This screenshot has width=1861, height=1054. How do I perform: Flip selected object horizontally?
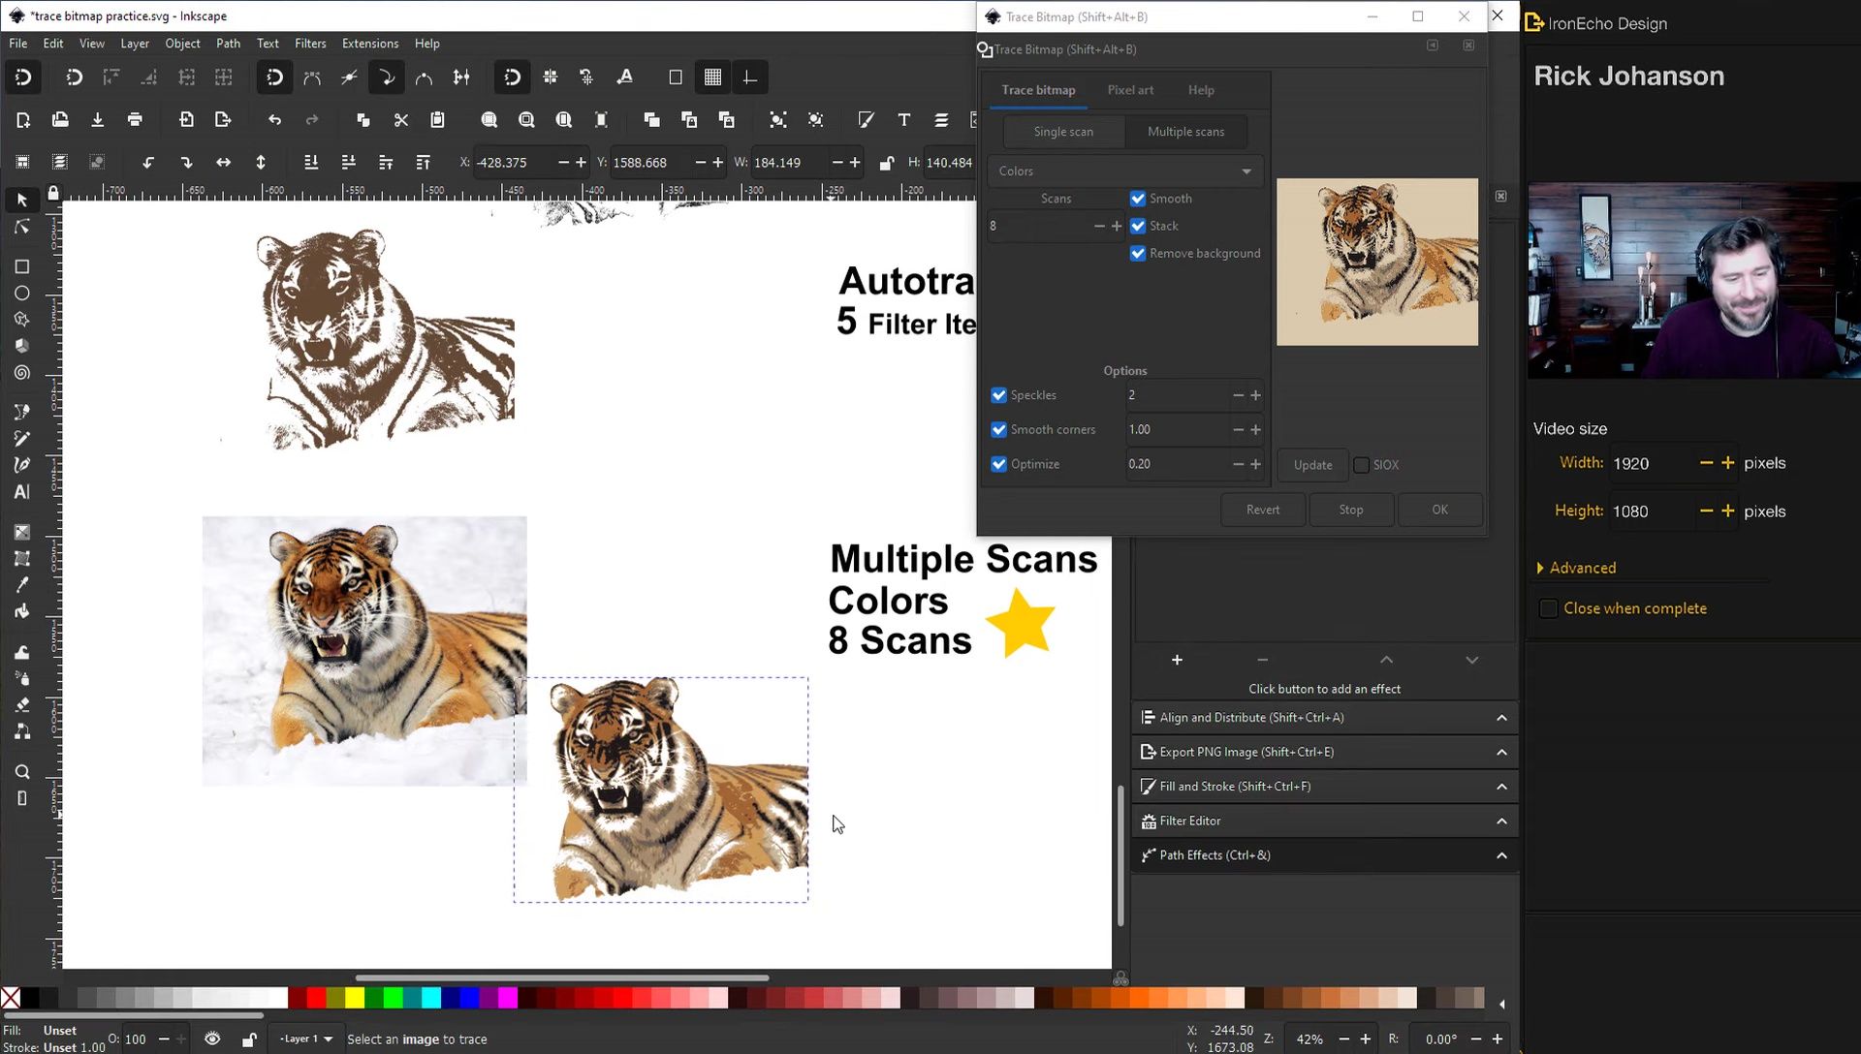coord(223,163)
